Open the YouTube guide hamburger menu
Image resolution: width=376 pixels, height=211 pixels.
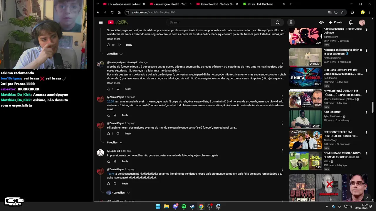coord(101,22)
